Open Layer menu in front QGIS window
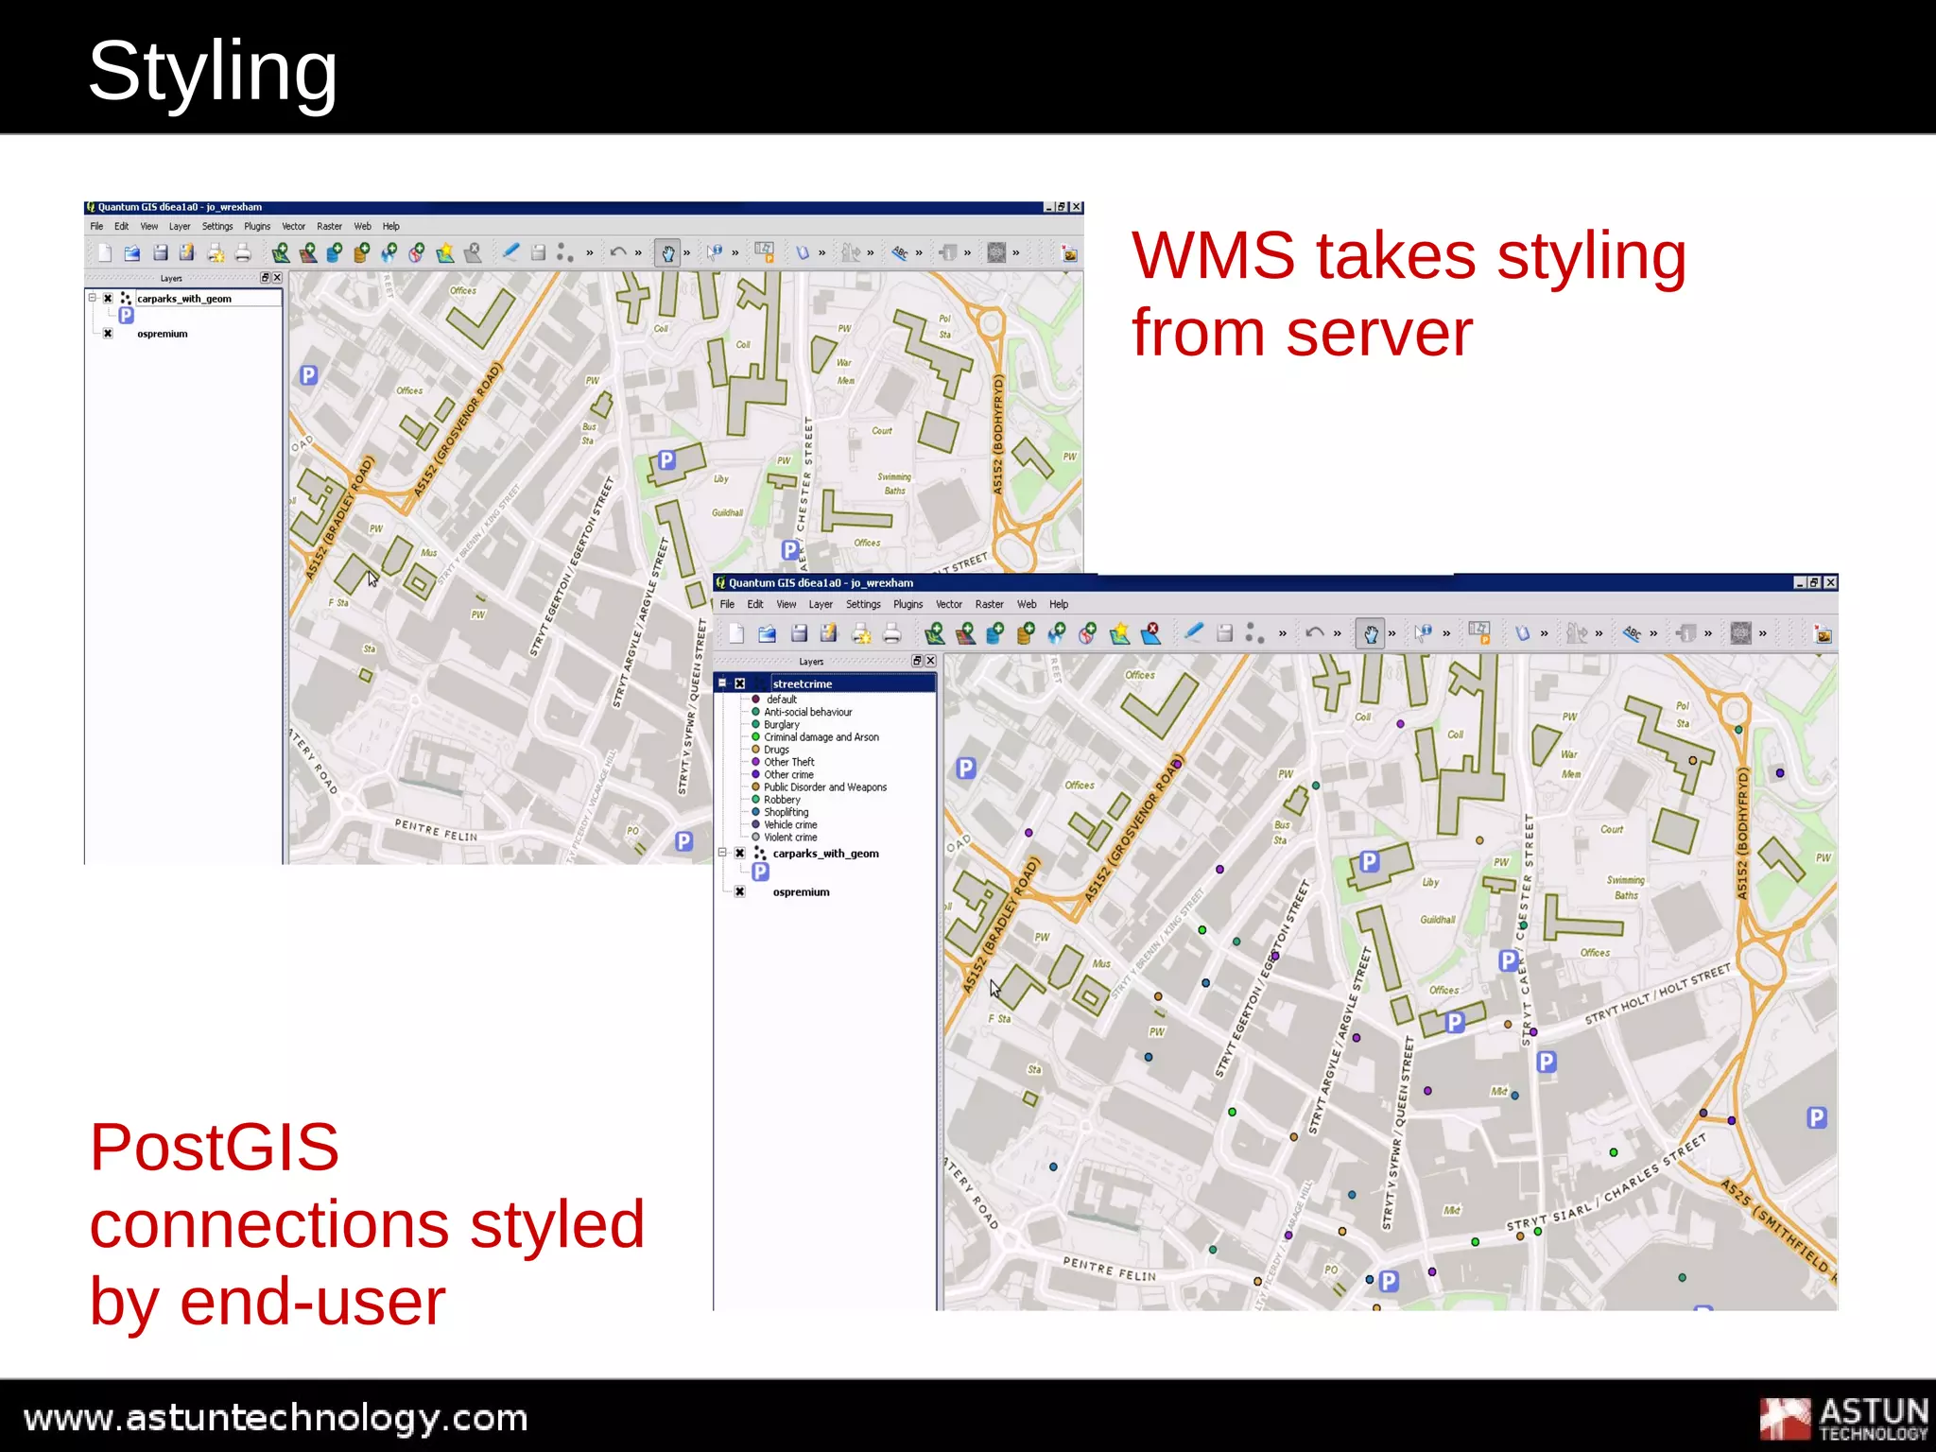 pos(821,604)
